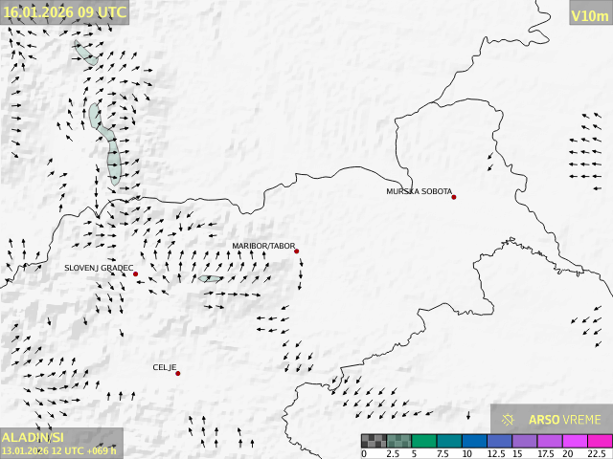
Task: Click the Slovenj Gradec station marker
Action: (x=136, y=274)
